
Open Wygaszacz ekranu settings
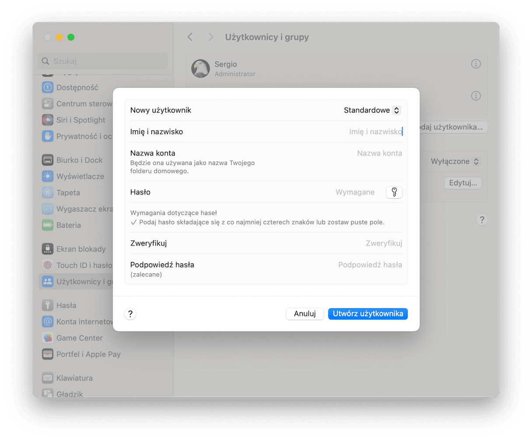[77, 209]
